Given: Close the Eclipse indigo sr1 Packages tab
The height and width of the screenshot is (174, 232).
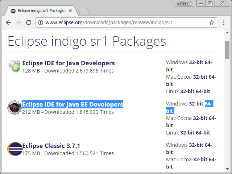Looking at the screenshot, I should pyautogui.click(x=71, y=11).
